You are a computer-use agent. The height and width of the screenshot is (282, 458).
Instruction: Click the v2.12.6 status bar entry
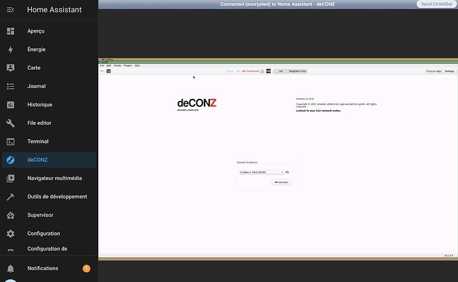[449, 255]
